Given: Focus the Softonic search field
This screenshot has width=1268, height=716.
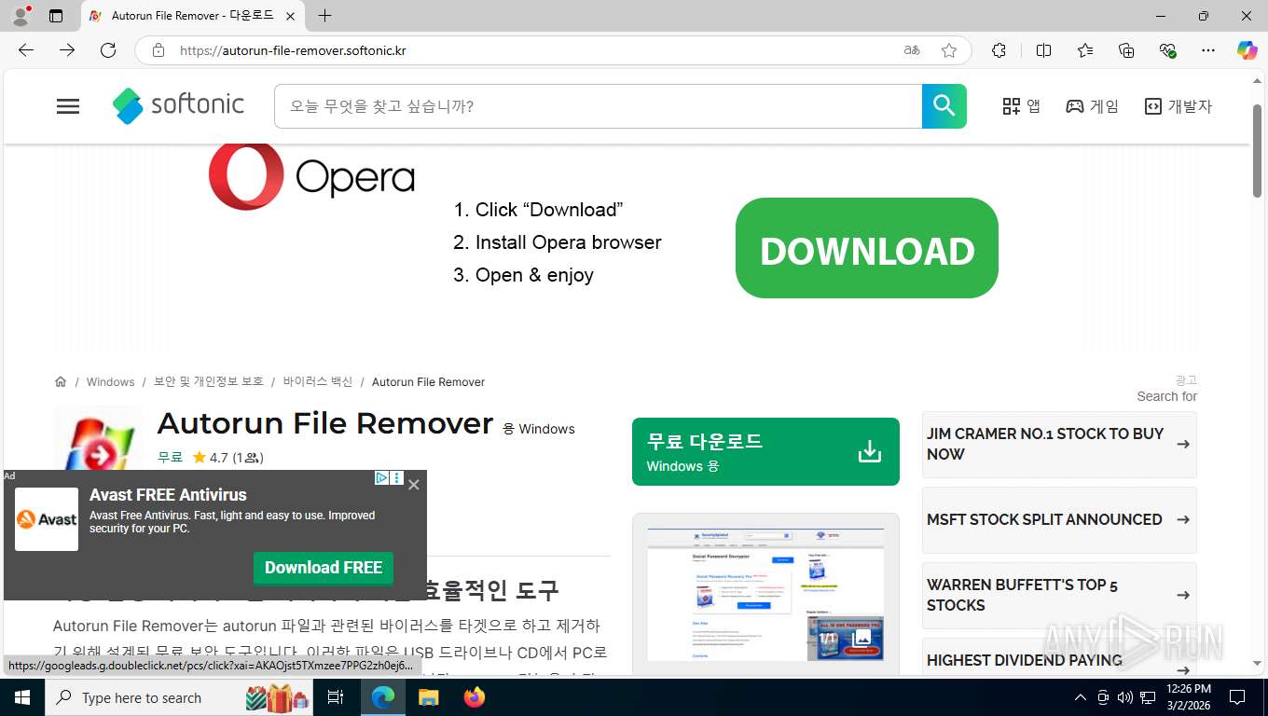Looking at the screenshot, I should pos(598,106).
